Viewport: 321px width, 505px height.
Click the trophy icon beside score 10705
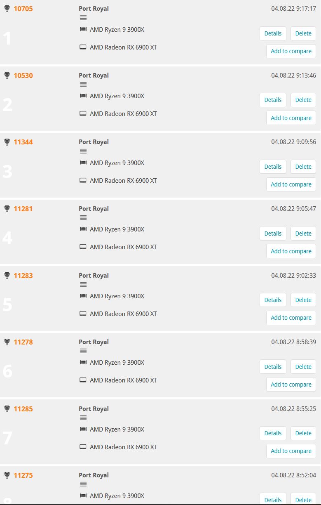tap(7, 9)
